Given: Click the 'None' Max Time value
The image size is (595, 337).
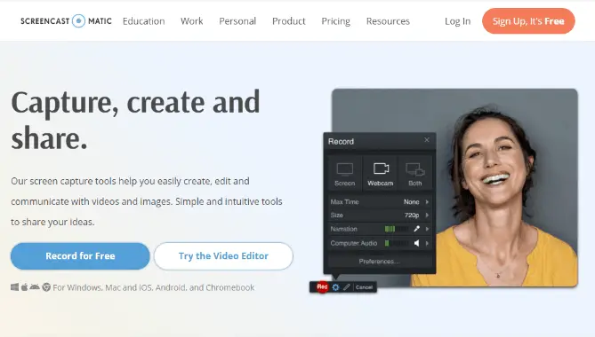Looking at the screenshot, I should click(411, 202).
